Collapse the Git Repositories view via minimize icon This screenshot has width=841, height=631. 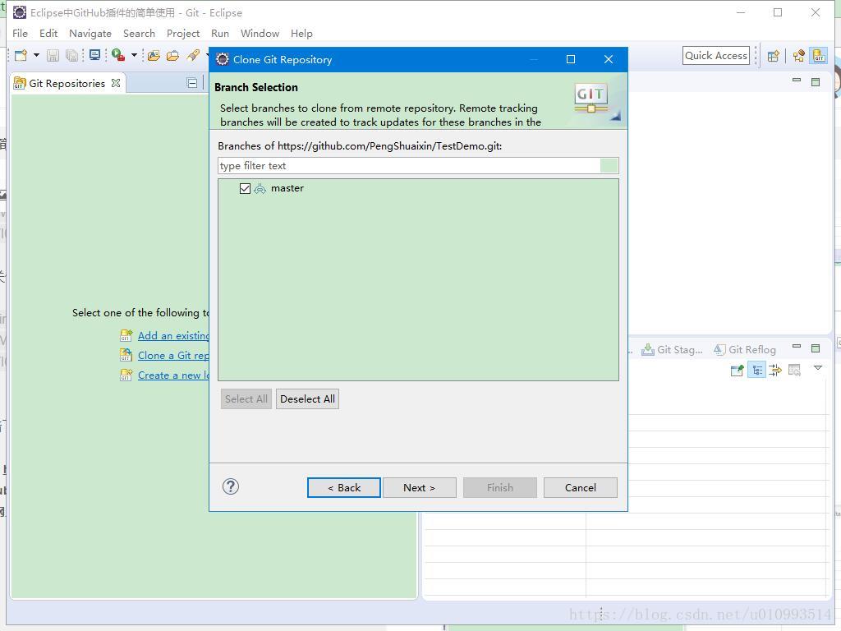(192, 83)
